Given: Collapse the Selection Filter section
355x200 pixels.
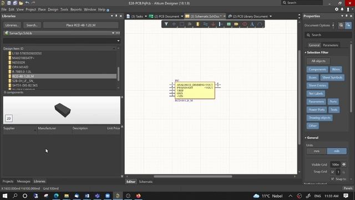Looking at the screenshot, I should click(306, 52).
